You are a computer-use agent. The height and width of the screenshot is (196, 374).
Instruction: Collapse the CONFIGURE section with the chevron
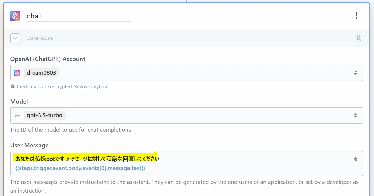15,38
